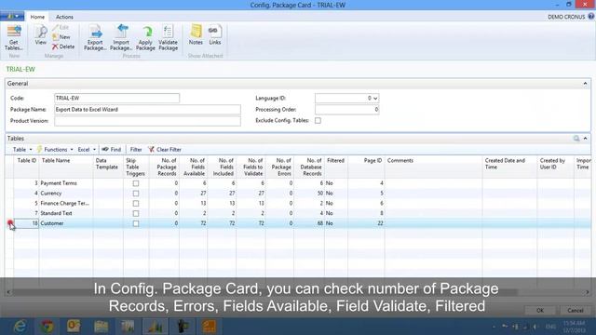Click the tables grid right scroll arrow
Viewport: 596px width, 335px height.
click(588, 292)
